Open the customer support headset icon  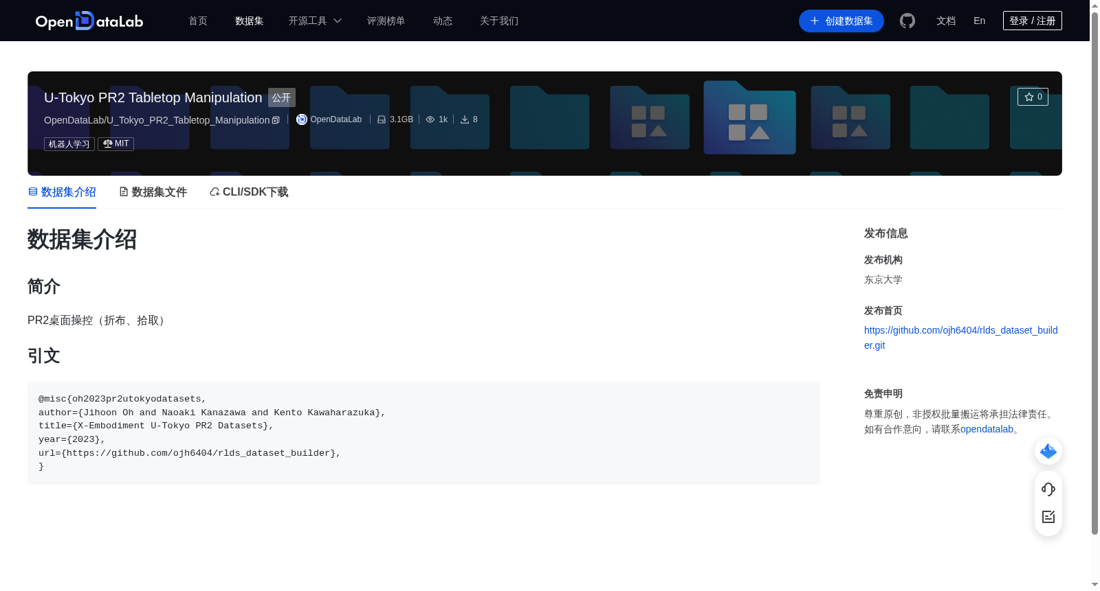[x=1048, y=489]
